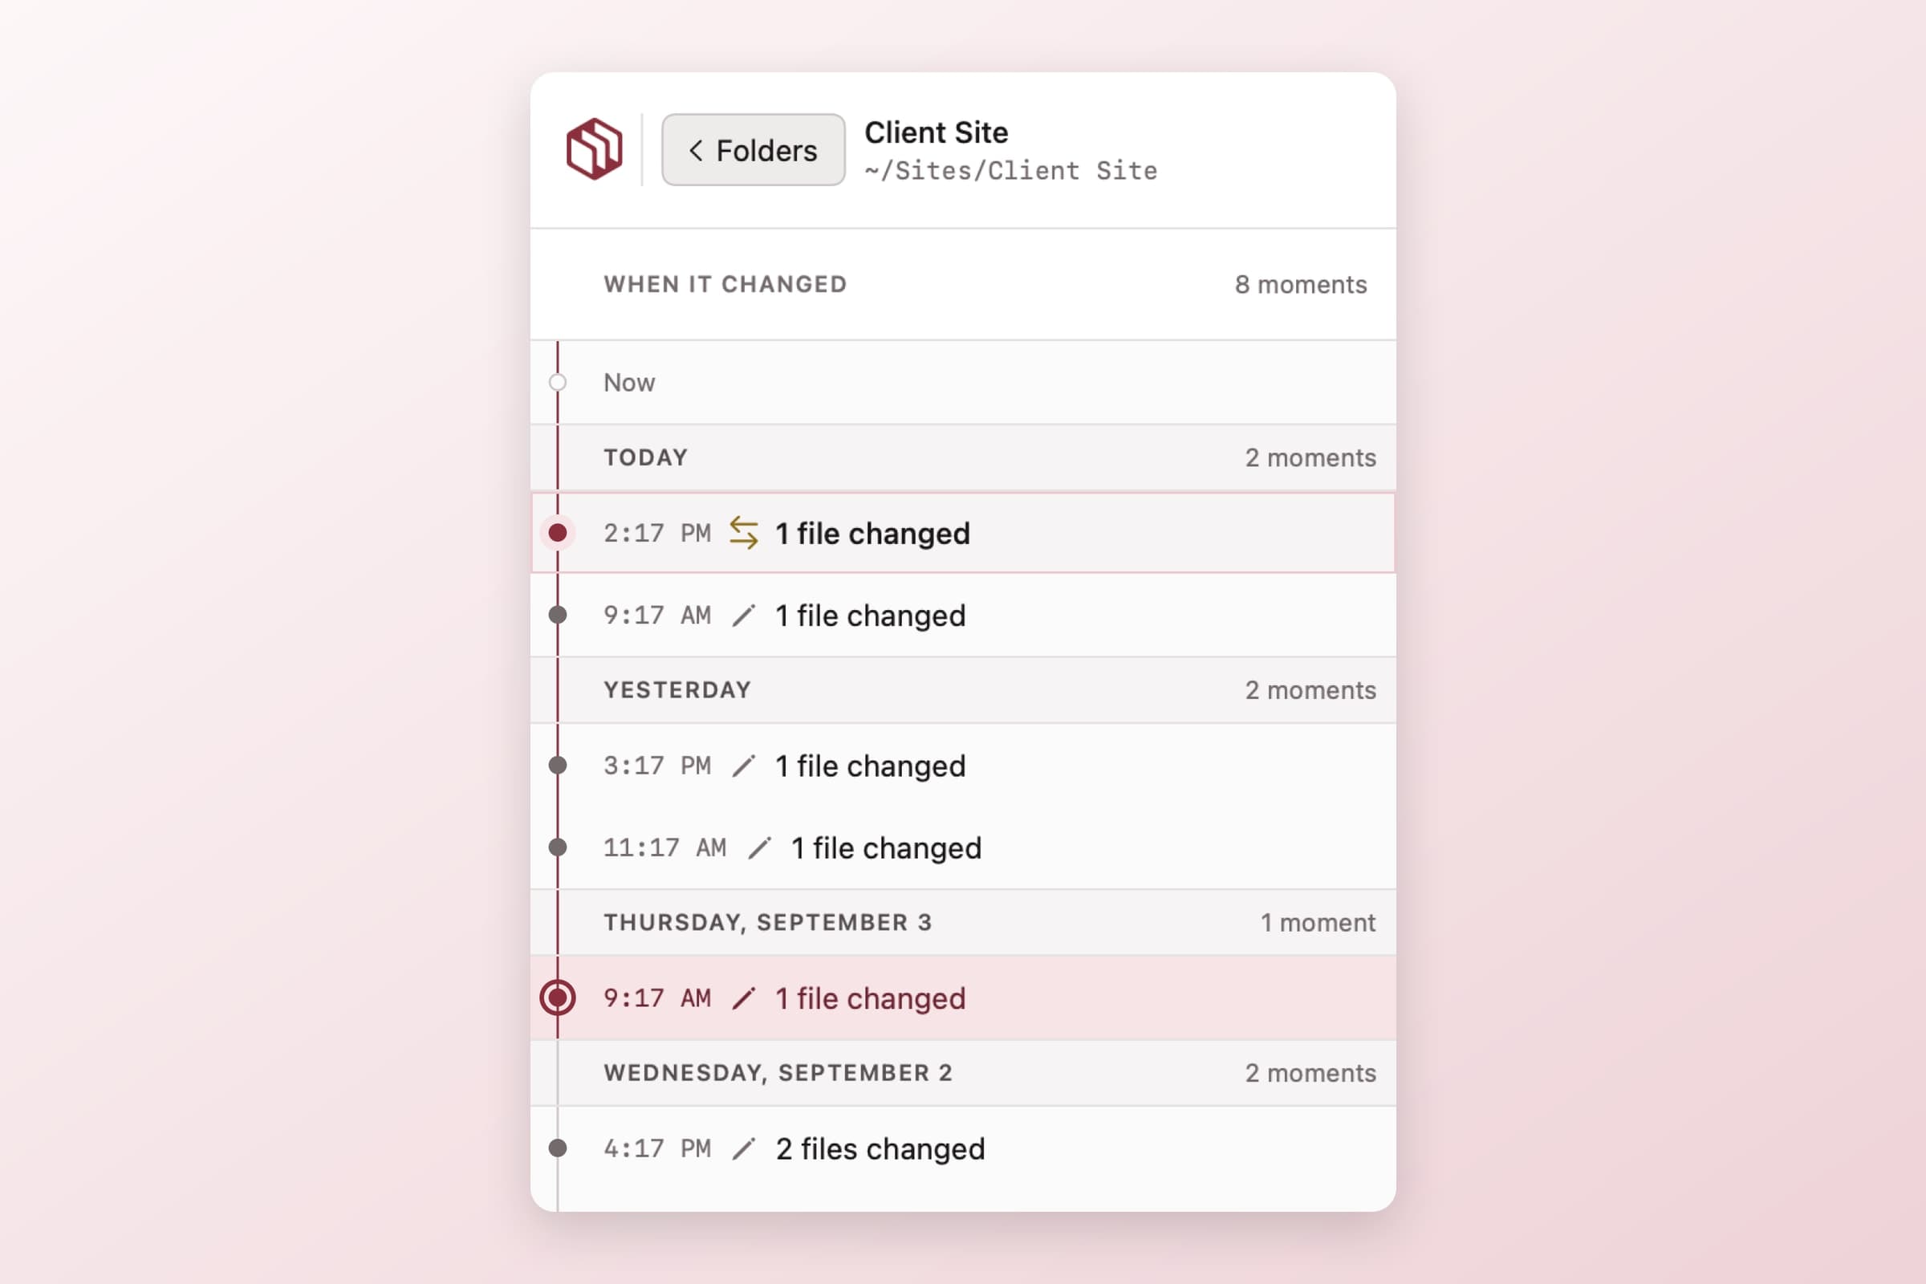The height and width of the screenshot is (1284, 1926).
Task: Click the back chevron in Folders button
Action: 695,150
